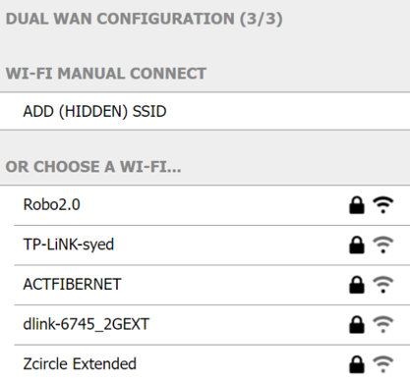Image resolution: width=410 pixels, height=380 pixels.
Task: Click the ACTFIBERNET lock icon
Action: tap(357, 285)
